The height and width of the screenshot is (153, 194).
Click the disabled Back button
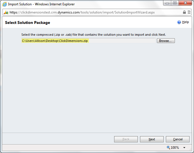point(126,139)
